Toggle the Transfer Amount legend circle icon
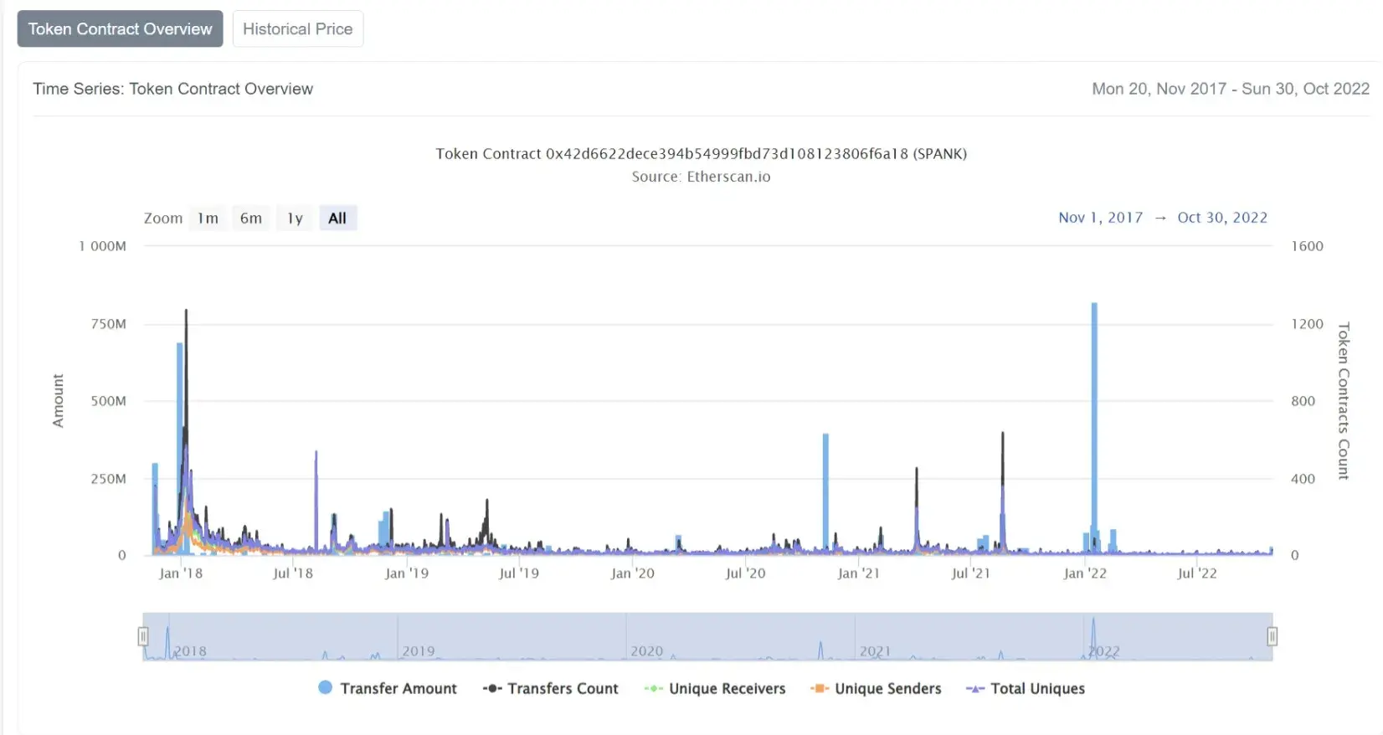Image resolution: width=1383 pixels, height=735 pixels. point(326,688)
